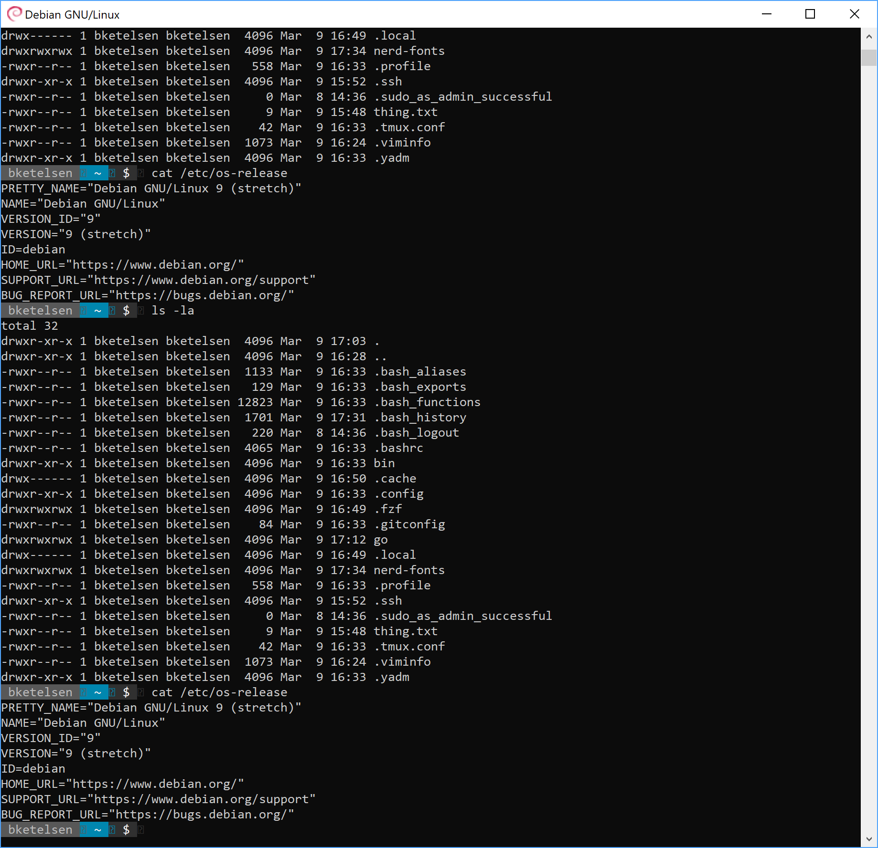Image resolution: width=878 pixels, height=848 pixels.
Task: Maximize the terminal window
Action: [810, 14]
